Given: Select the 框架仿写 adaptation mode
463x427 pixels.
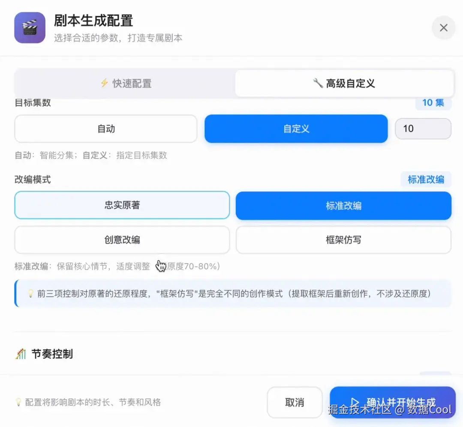Looking at the screenshot, I should coord(344,240).
